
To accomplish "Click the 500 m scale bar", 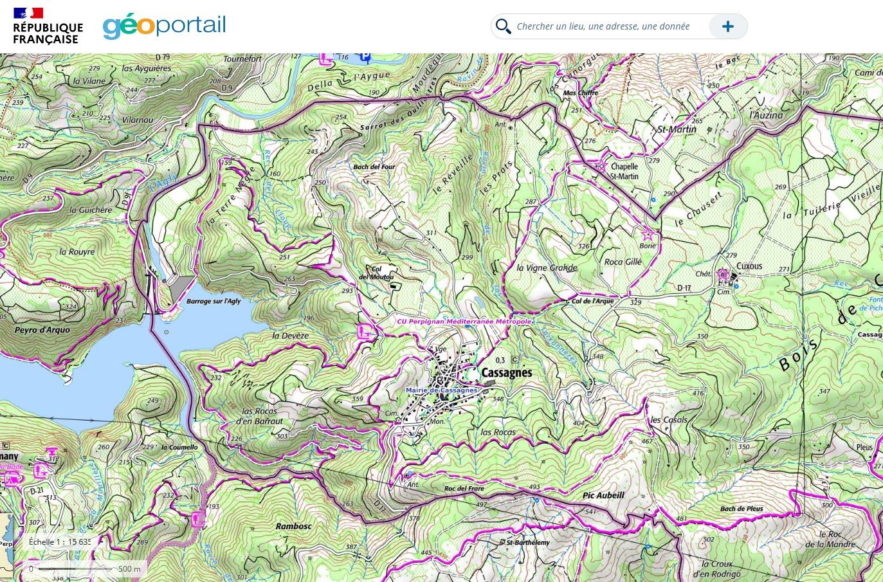I will 85,568.
